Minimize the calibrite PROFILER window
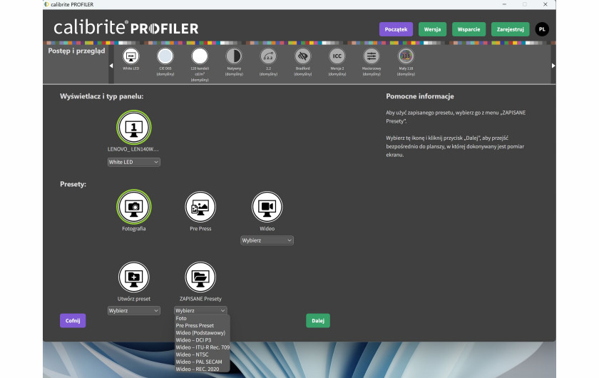599x378 pixels. point(504,4)
